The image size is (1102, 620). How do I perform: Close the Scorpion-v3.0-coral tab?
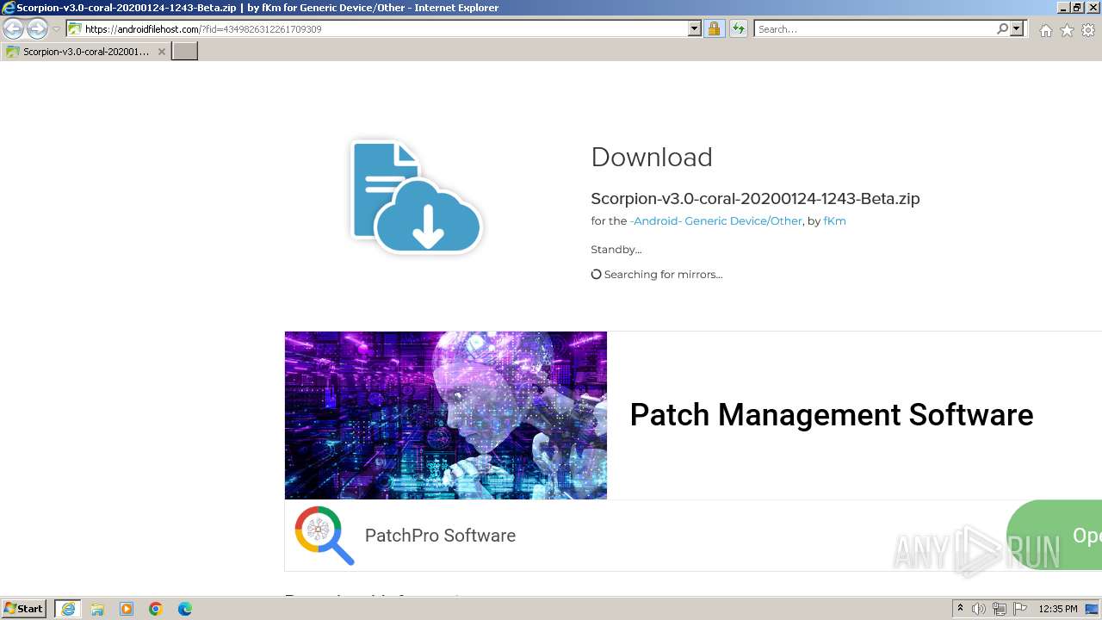[161, 52]
